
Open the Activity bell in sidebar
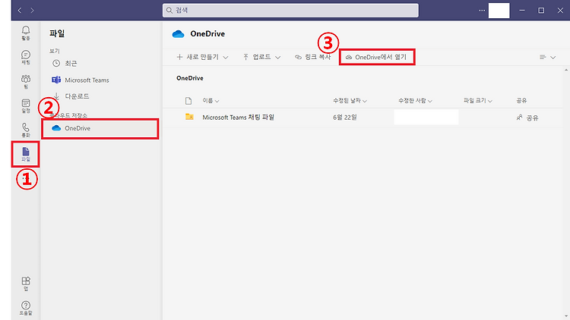[25, 33]
